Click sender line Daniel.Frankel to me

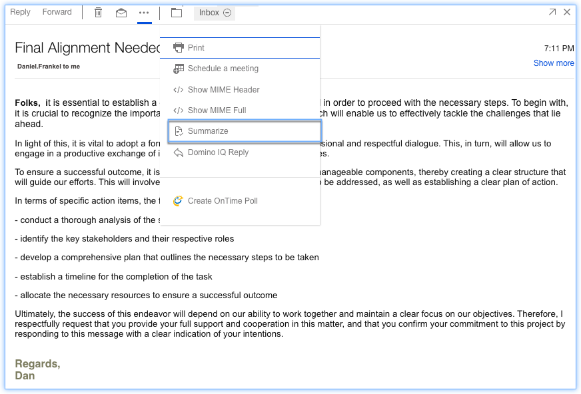[49, 67]
